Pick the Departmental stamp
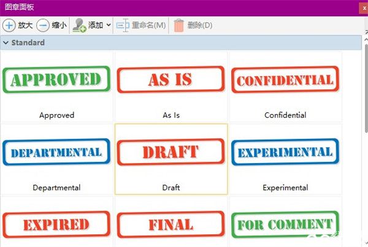The width and height of the screenshot is (368, 247). 56,152
